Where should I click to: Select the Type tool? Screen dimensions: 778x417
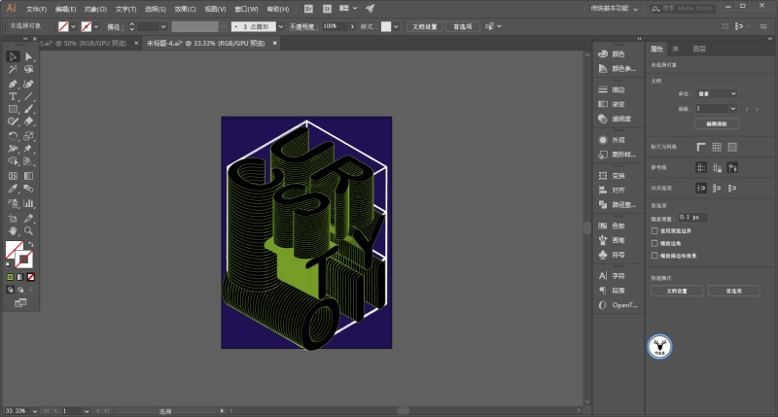[x=13, y=96]
